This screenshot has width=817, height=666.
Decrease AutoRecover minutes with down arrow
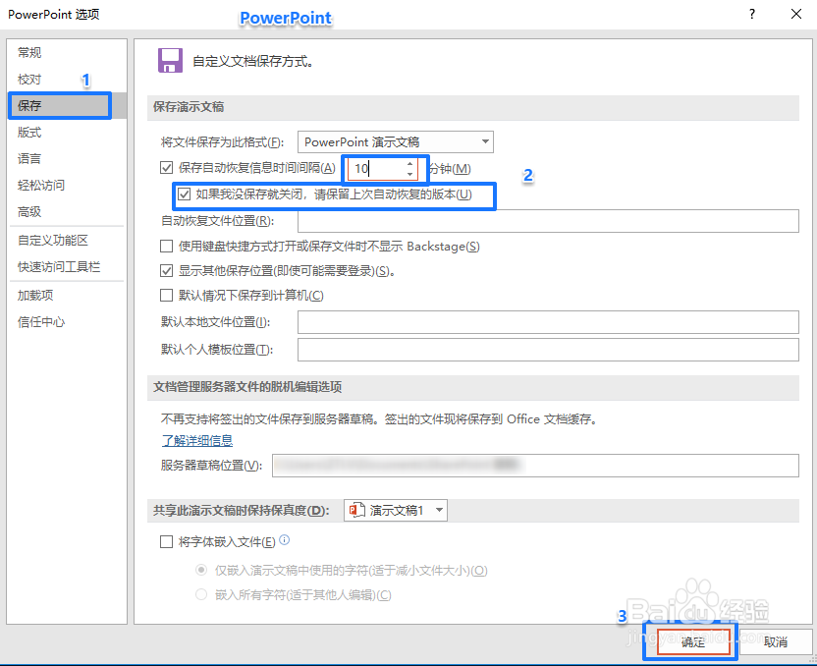(x=410, y=174)
